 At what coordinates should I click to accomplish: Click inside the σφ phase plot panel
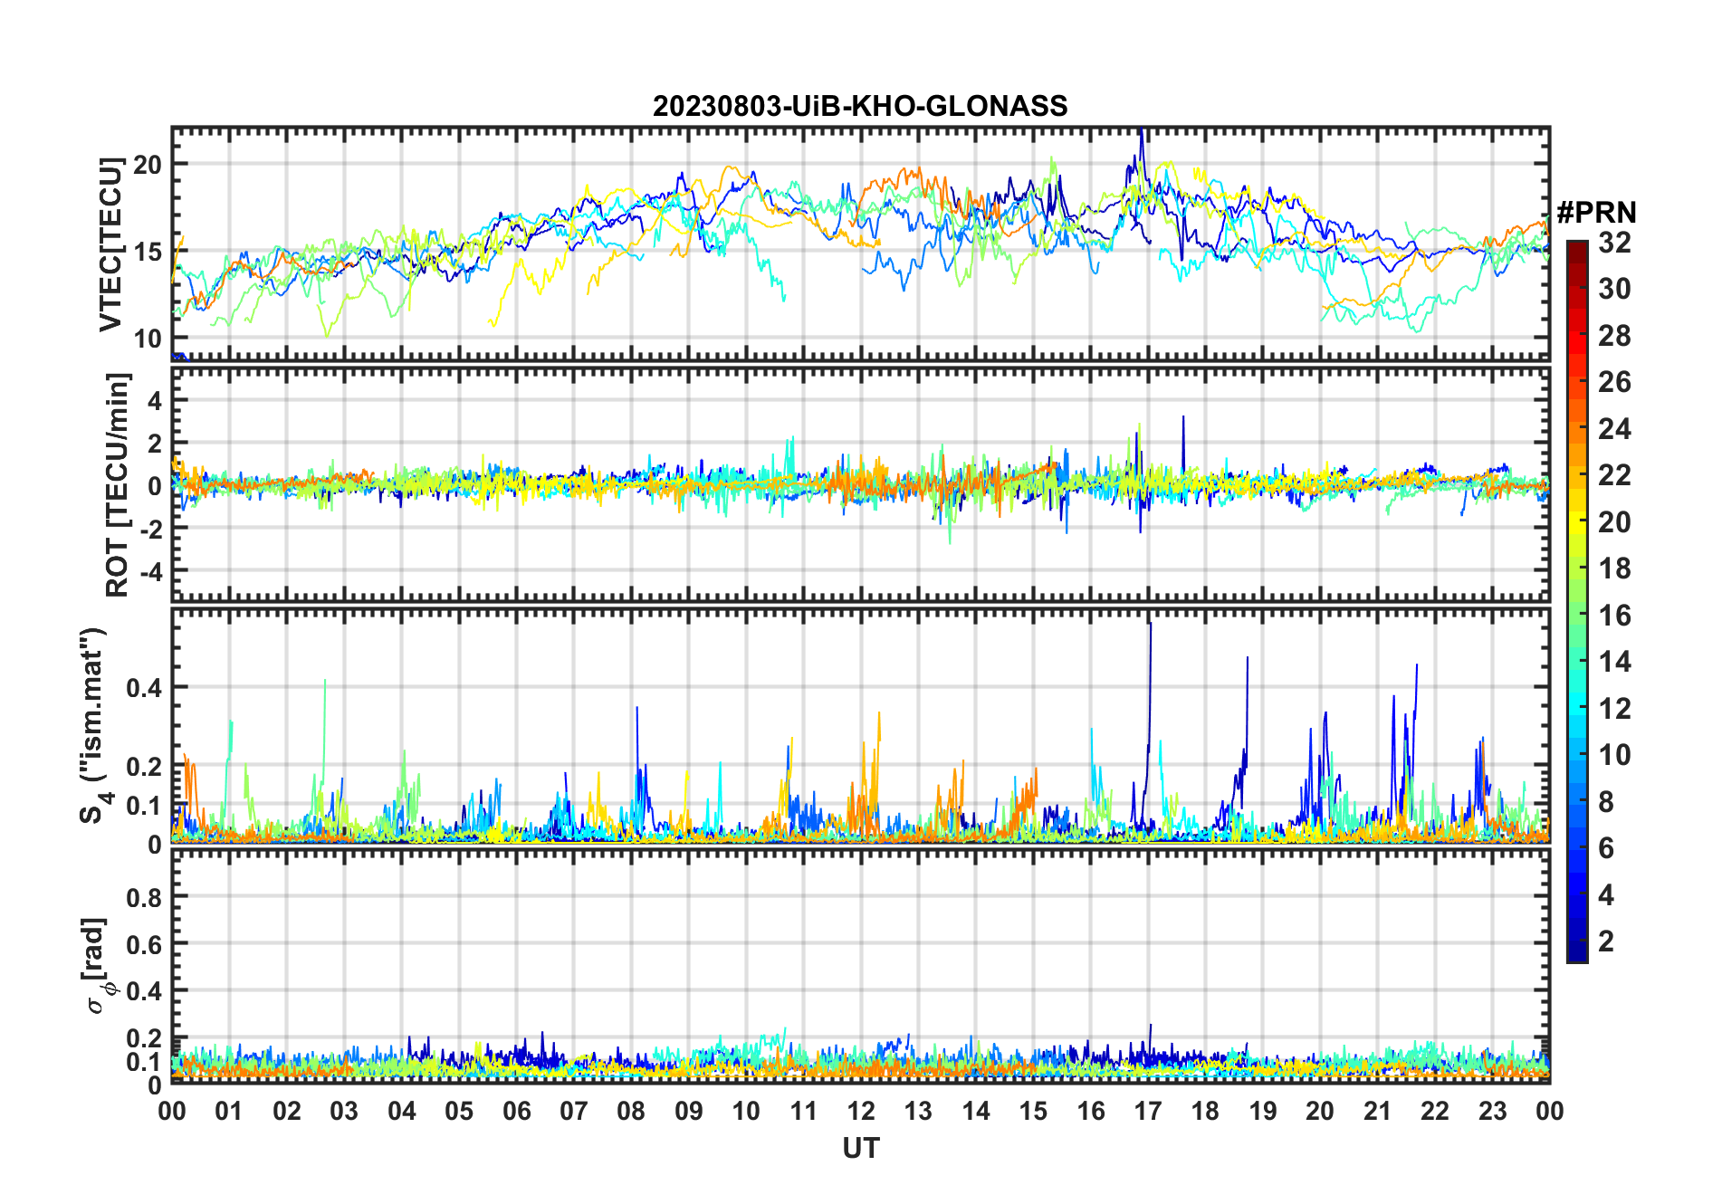pyautogui.click(x=860, y=967)
